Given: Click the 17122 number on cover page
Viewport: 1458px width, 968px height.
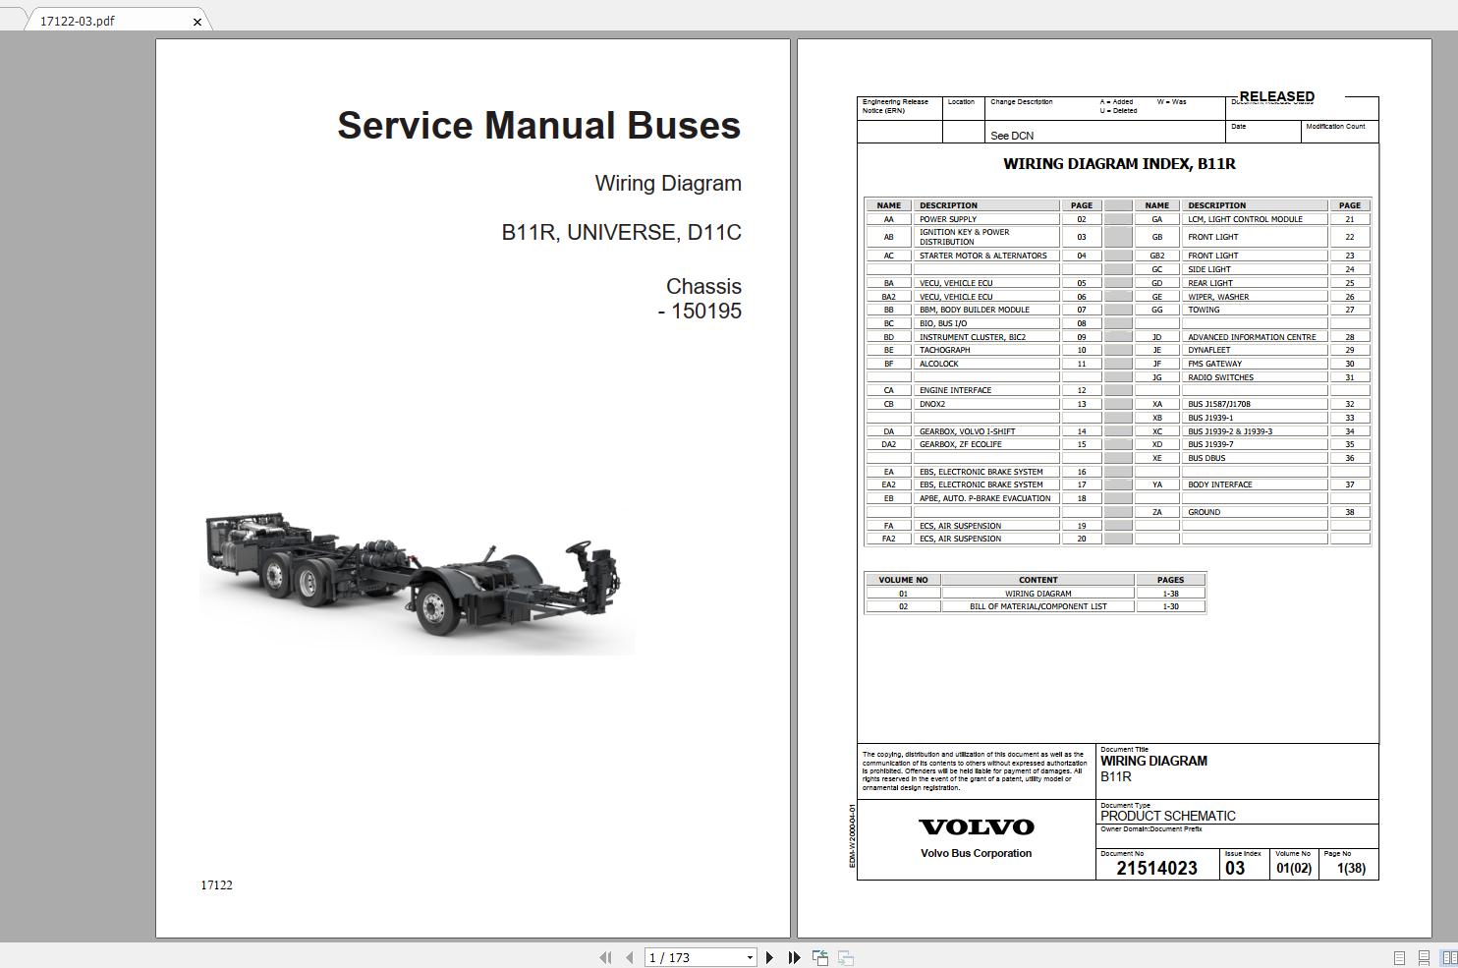Looking at the screenshot, I should click(216, 884).
